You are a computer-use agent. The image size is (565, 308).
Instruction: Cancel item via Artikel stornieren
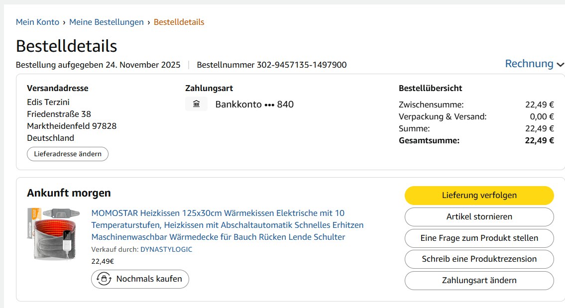tap(479, 216)
